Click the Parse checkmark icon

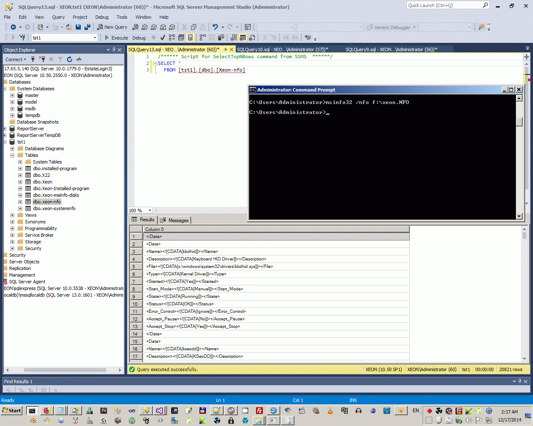(163, 37)
